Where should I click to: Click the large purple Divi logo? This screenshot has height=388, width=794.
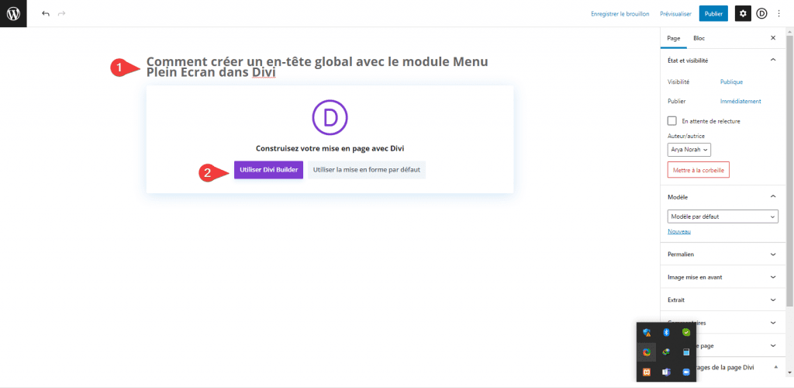(x=330, y=117)
